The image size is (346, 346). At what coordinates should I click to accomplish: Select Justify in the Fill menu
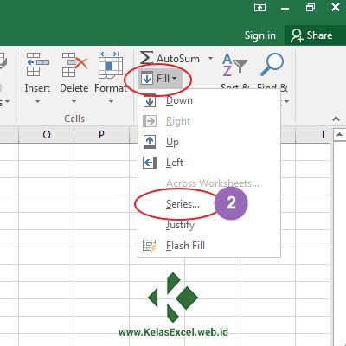point(209,225)
